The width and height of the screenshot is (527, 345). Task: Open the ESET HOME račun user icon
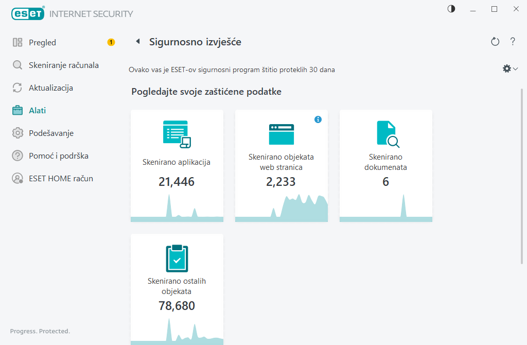tap(17, 178)
